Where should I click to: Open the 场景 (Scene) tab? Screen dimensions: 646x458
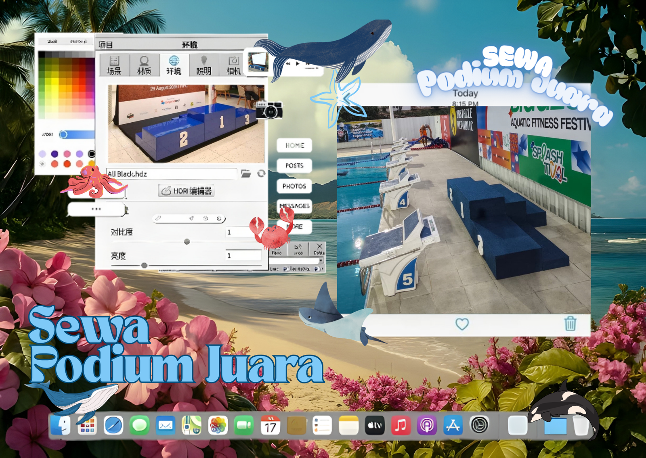(114, 65)
